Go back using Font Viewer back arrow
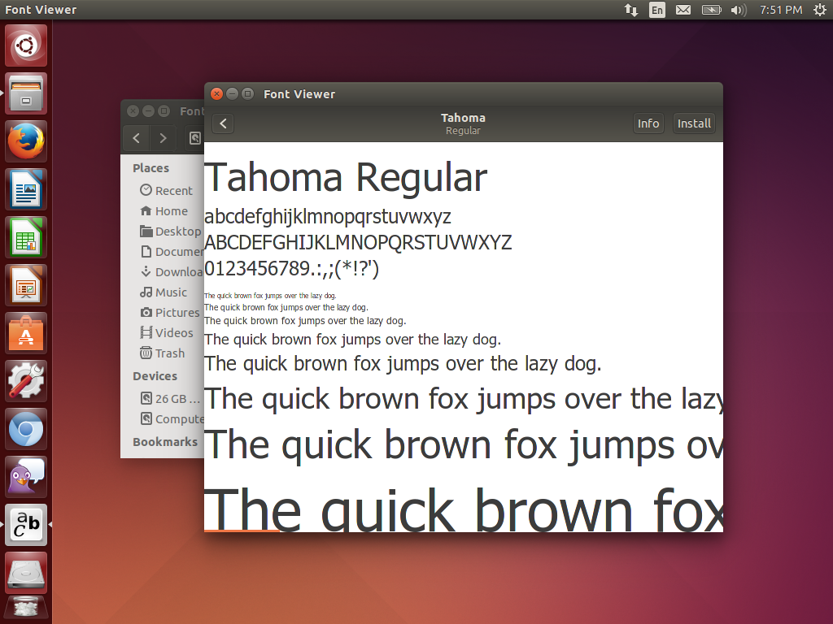The height and width of the screenshot is (624, 833). tap(223, 123)
